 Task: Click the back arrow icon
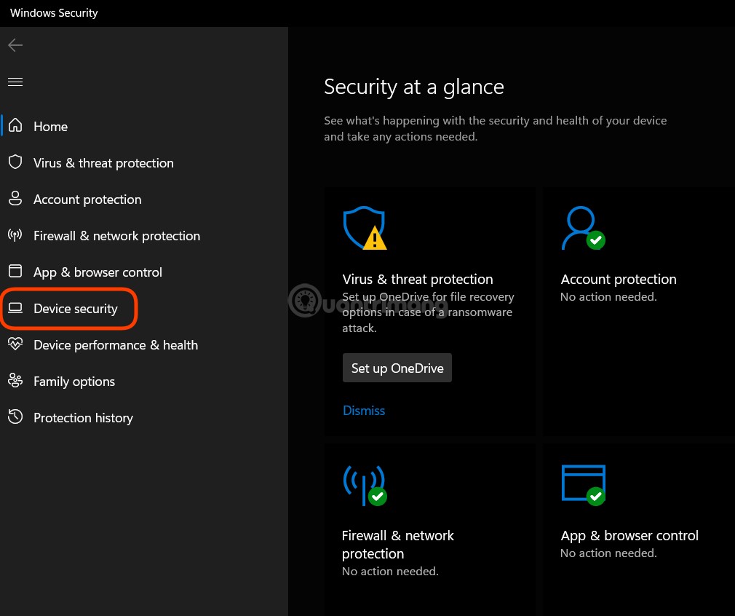click(15, 45)
